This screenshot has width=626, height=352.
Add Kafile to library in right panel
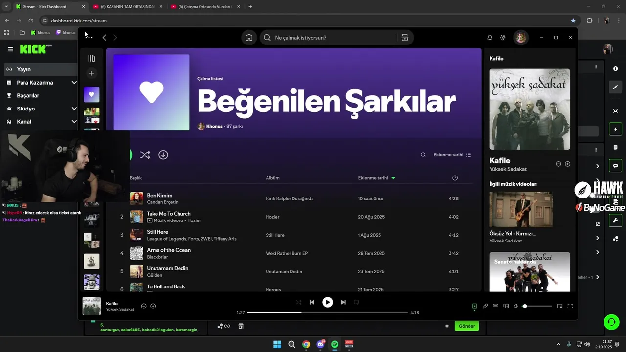[x=568, y=164]
